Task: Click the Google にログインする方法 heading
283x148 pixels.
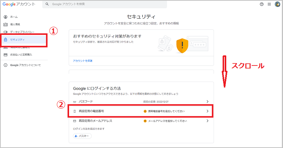Action: click(97, 89)
